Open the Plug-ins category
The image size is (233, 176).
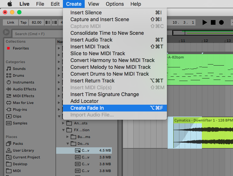point(20,110)
